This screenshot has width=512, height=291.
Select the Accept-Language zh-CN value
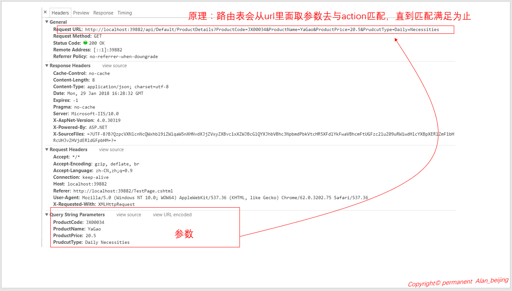click(x=114, y=171)
